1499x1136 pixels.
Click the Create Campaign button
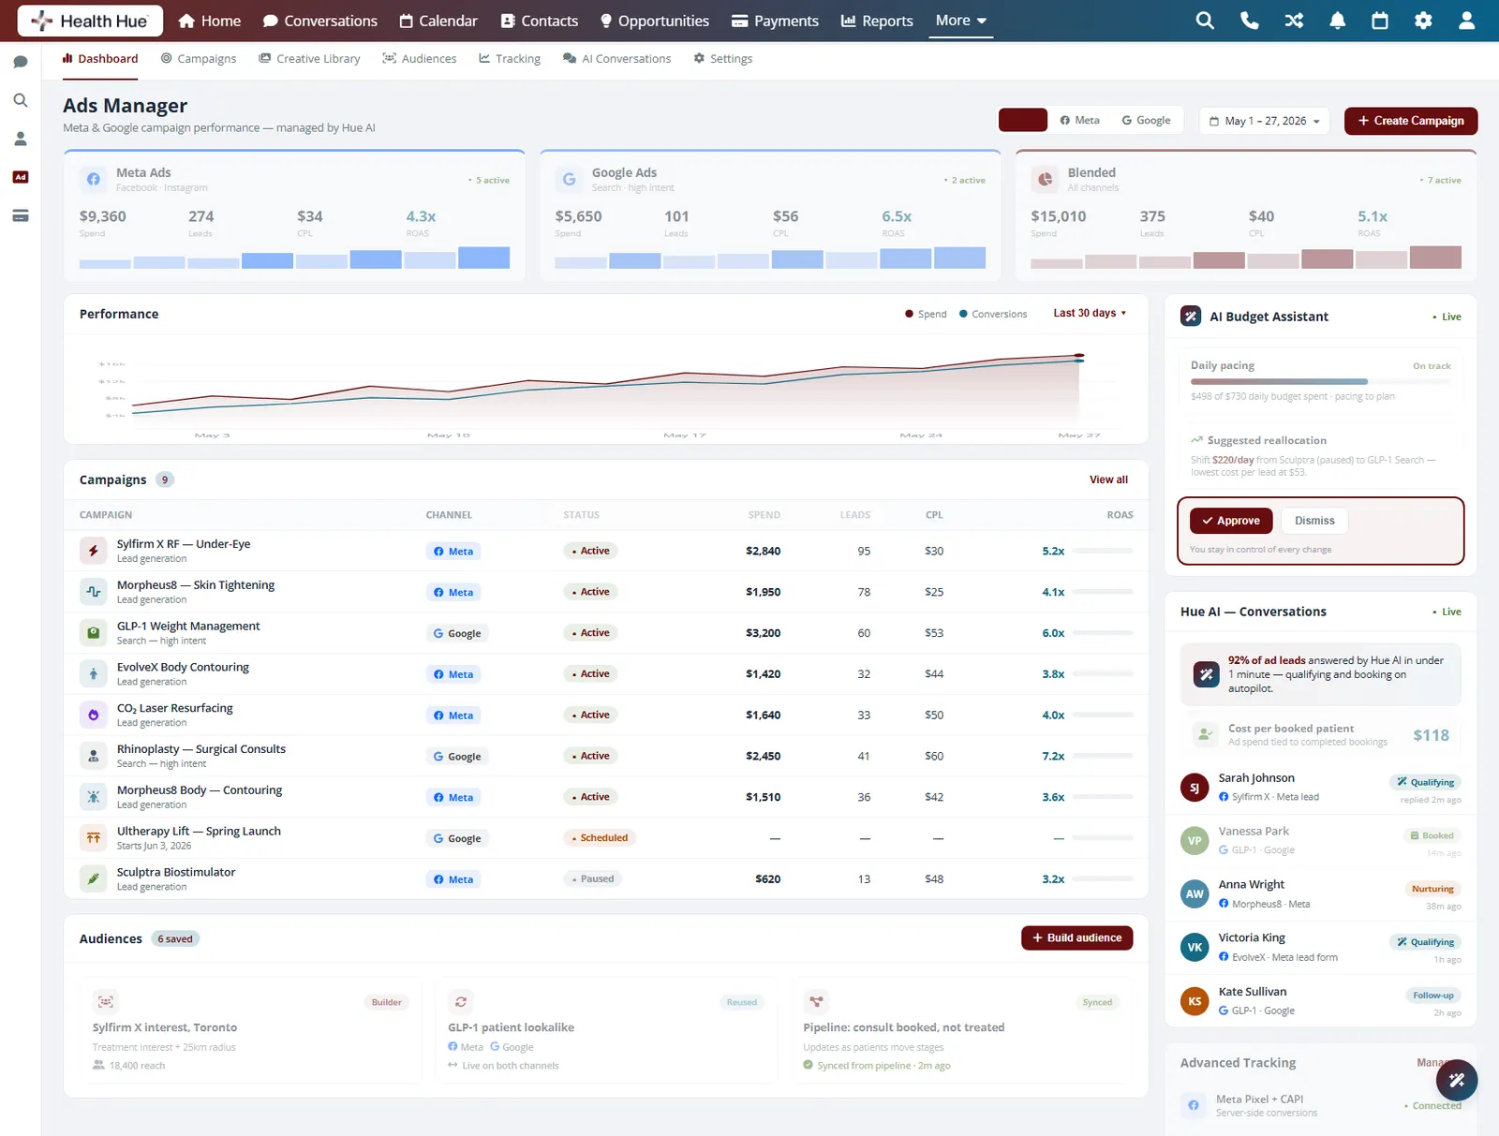tap(1411, 121)
